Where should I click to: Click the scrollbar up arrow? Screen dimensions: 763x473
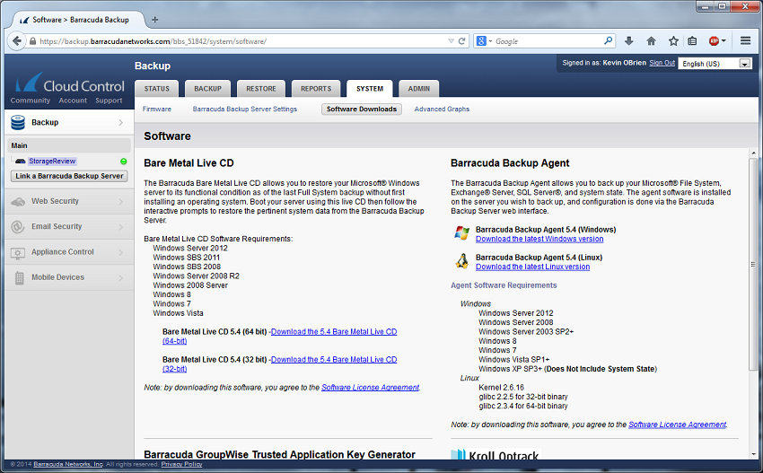(753, 153)
